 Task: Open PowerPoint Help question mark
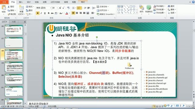click(x=193, y=2)
